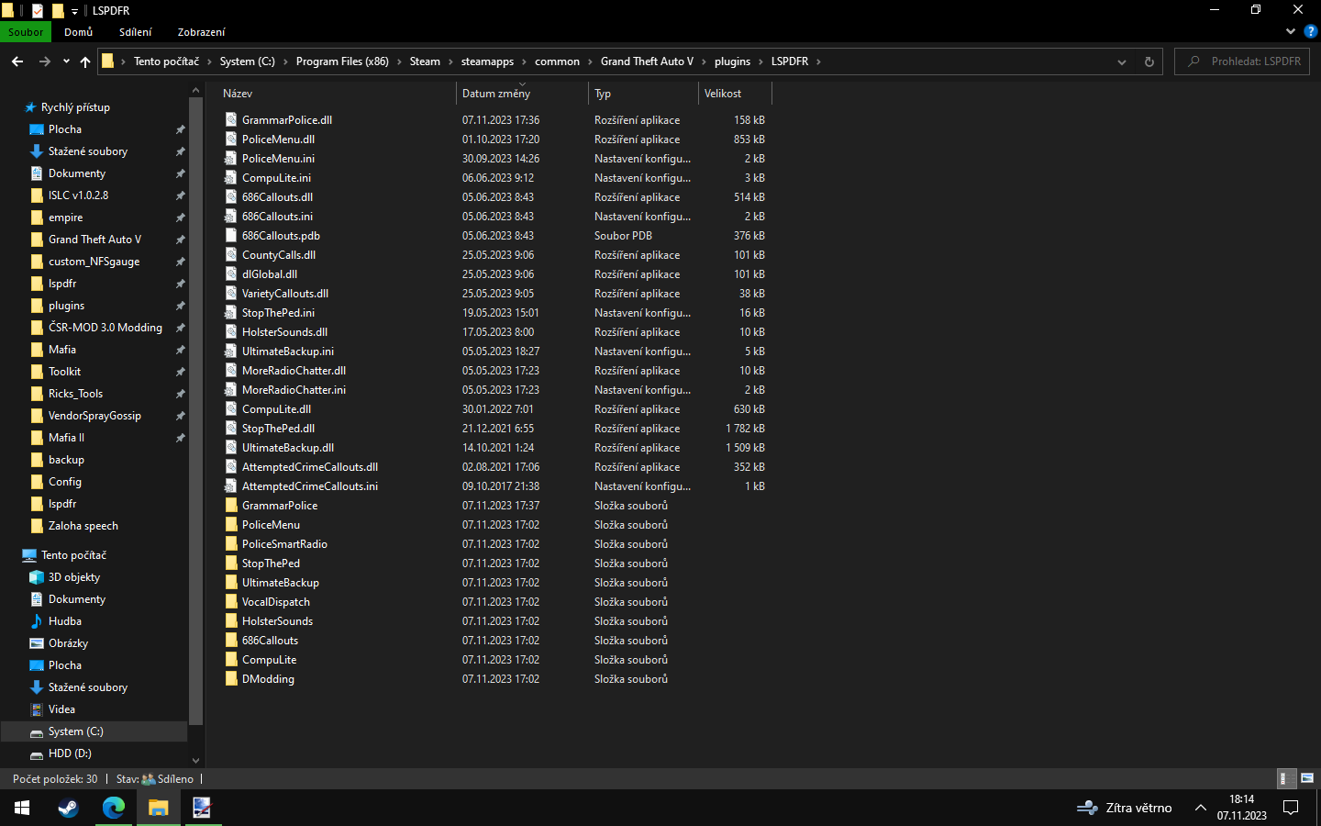1321x826 pixels.
Task: Switch to large icons view layout
Action: 1307,778
